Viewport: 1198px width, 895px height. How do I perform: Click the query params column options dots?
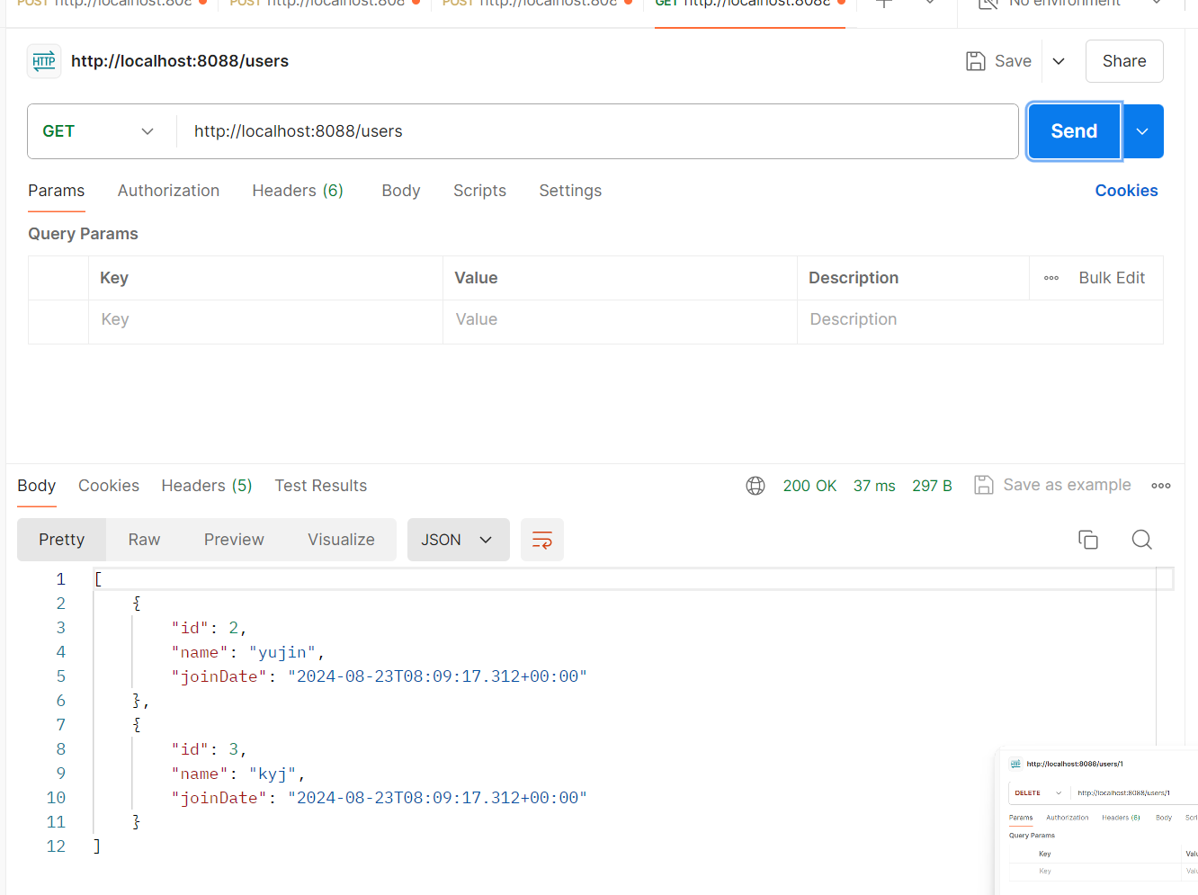click(1051, 278)
